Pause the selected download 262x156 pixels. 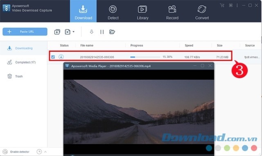pos(102,32)
